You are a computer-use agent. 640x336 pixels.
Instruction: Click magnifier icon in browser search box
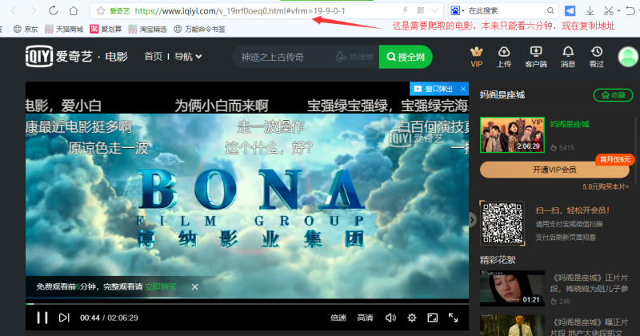pos(550,10)
